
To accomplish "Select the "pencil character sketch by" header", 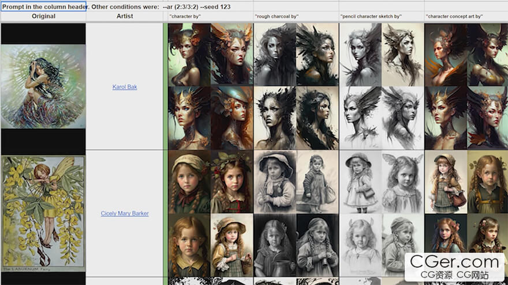I will [x=371, y=17].
